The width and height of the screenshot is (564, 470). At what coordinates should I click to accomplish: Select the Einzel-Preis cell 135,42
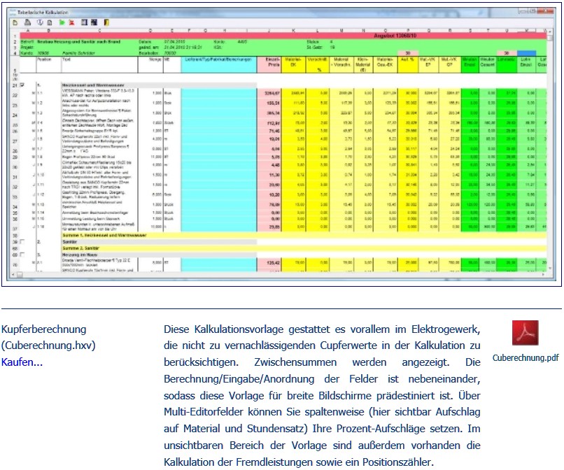point(269,263)
